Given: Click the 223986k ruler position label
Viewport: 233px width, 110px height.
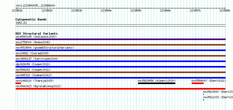Looking at the screenshot, I should (165, 10).
